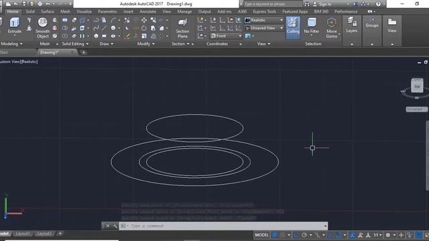The image size is (429, 241).
Task: Expand the Section panel
Action: [180, 44]
